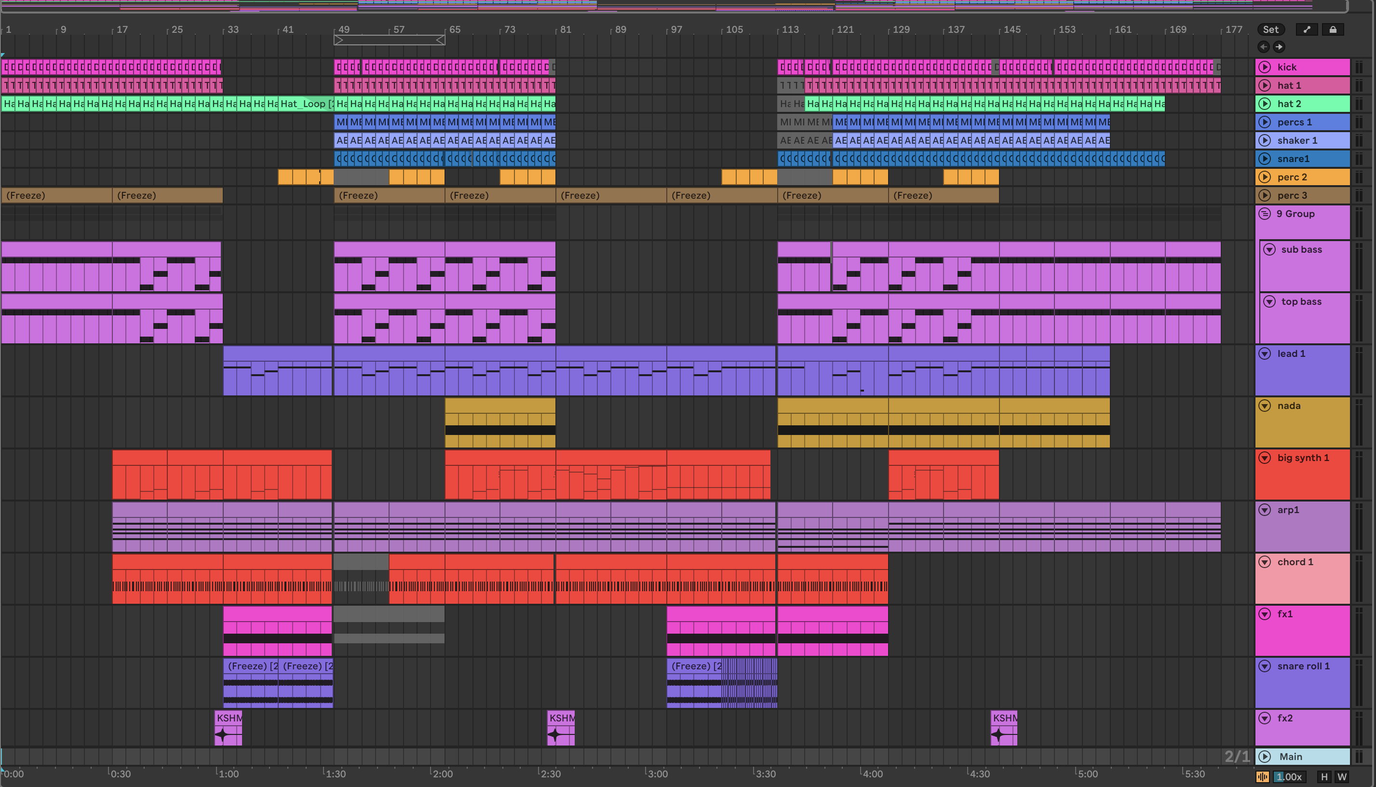This screenshot has width=1376, height=787.
Task: Click the hat 2 track name
Action: click(1289, 104)
